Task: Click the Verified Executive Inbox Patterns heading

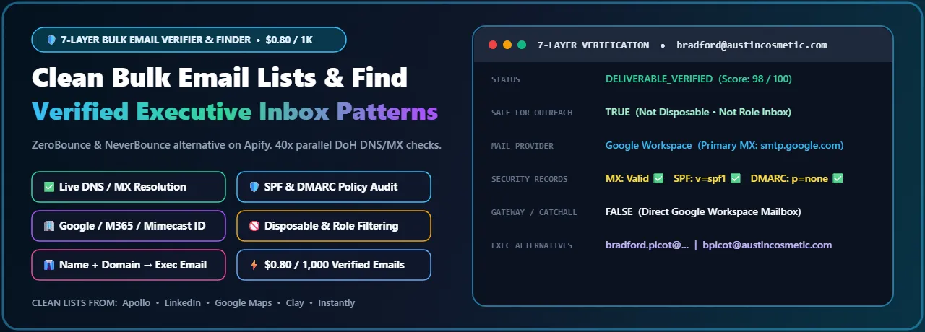Action: (235, 112)
